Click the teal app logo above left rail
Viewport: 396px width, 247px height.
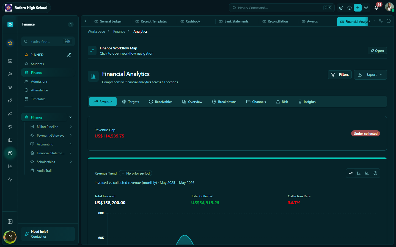[x=10, y=24]
